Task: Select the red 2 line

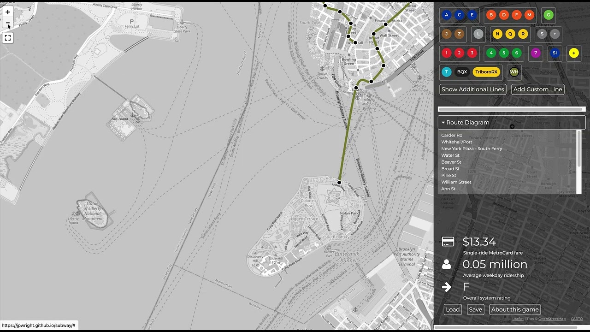Action: point(459,53)
